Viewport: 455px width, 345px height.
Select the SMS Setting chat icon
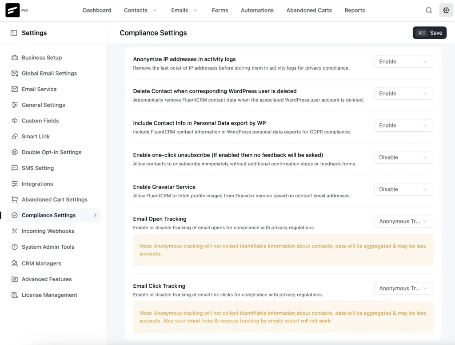pos(15,168)
